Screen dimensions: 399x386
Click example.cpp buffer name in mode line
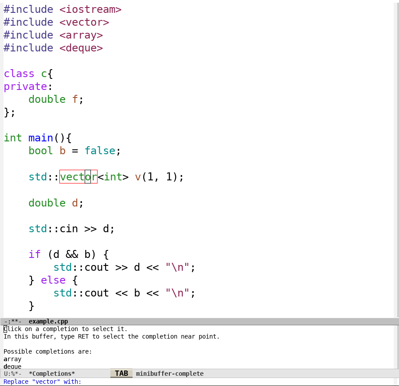[x=48, y=321]
